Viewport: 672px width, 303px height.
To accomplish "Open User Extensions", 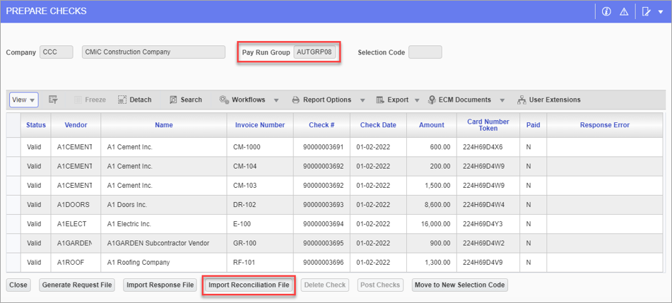I will point(549,100).
